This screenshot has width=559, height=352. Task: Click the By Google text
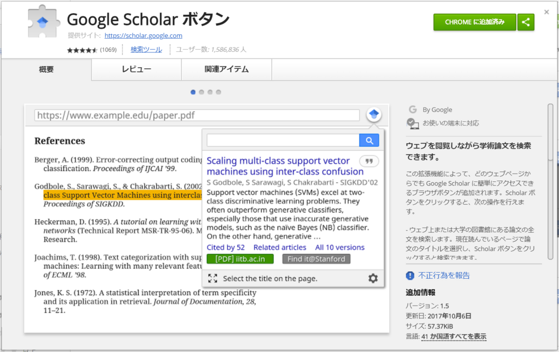click(x=437, y=110)
